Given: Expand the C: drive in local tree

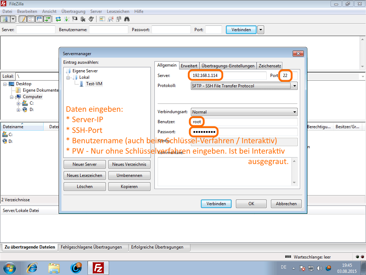Looking at the screenshot, I should coord(18,103).
